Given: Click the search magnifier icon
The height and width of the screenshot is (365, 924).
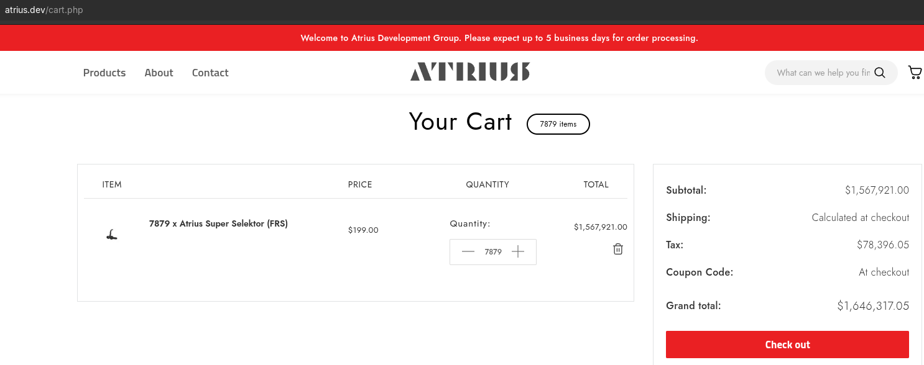Looking at the screenshot, I should 879,73.
